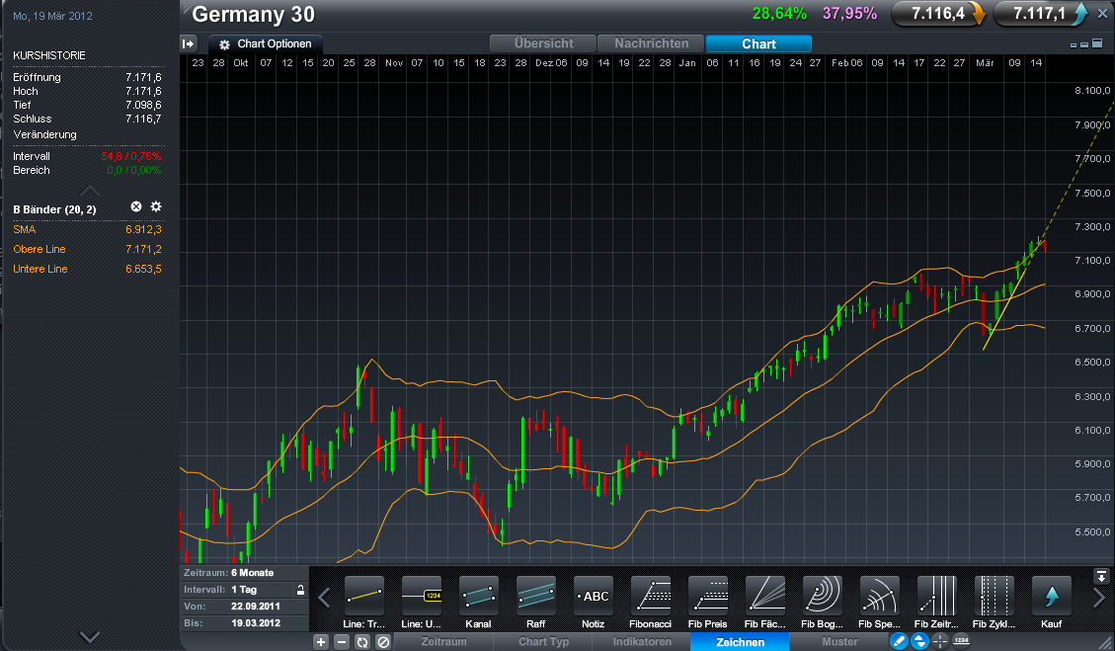Screen dimensions: 1115x651
Task: Click the Obere Line label
Action: (40, 249)
